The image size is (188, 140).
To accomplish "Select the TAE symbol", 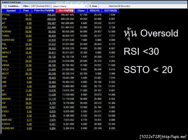I will tap(4, 78).
